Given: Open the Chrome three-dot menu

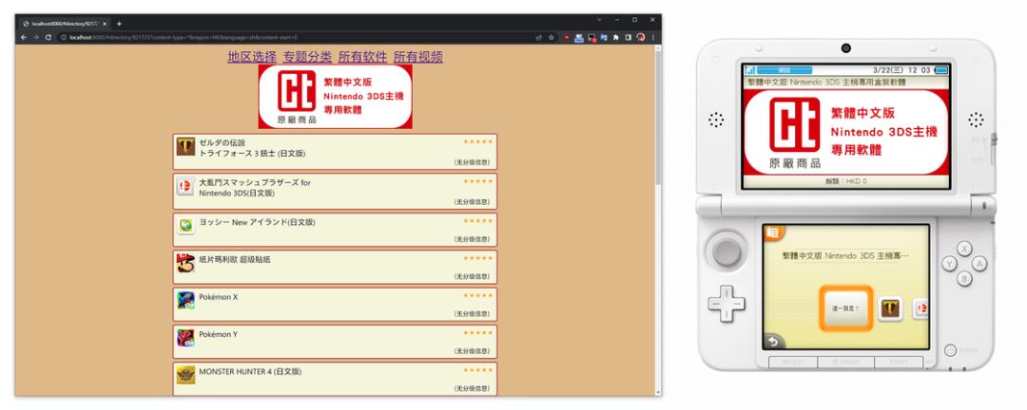Looking at the screenshot, I should click(653, 37).
